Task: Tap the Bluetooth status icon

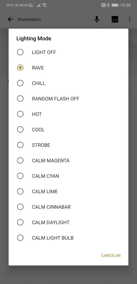Action: [x=108, y=5]
